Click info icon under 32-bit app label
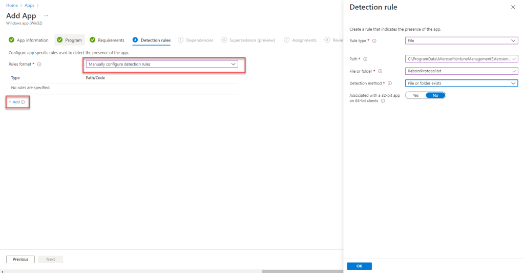This screenshot has width=524, height=273. (x=383, y=101)
